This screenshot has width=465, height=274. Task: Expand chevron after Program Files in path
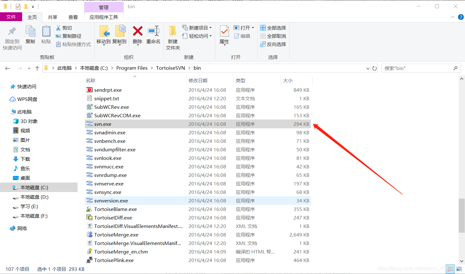[x=152, y=68]
